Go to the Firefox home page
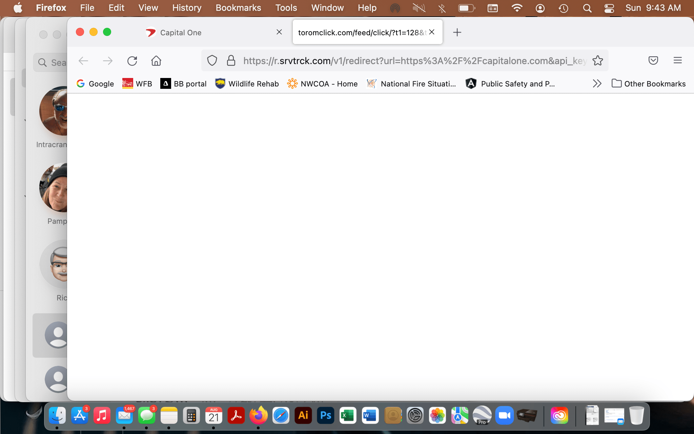694x434 pixels. coord(156,61)
